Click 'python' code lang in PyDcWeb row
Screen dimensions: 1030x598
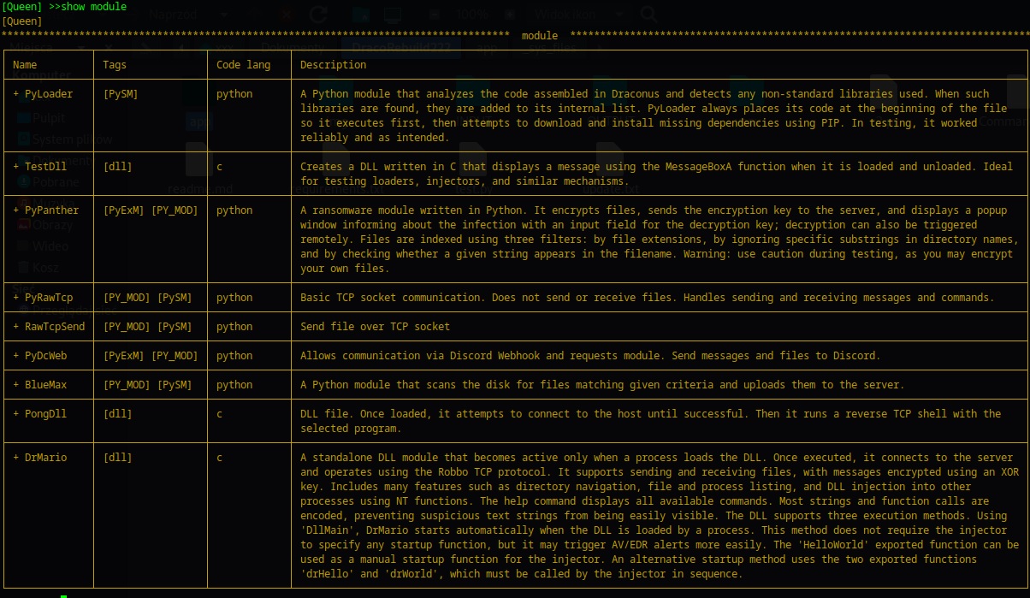click(x=234, y=356)
